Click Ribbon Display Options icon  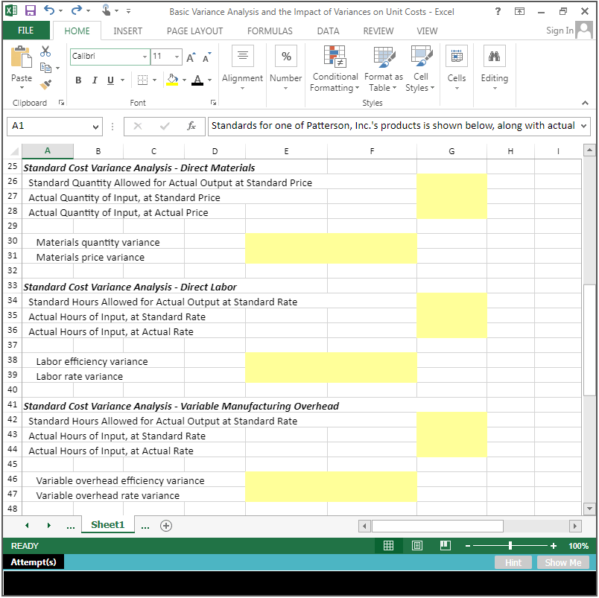(x=519, y=11)
